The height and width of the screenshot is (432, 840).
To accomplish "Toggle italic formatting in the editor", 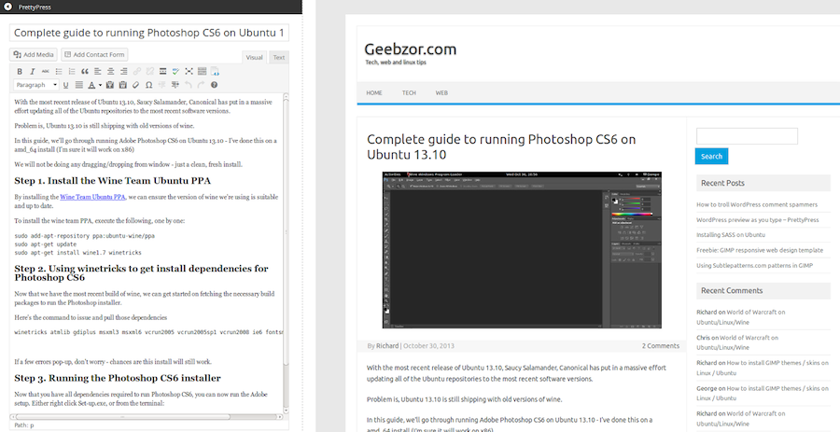I will pos(33,71).
